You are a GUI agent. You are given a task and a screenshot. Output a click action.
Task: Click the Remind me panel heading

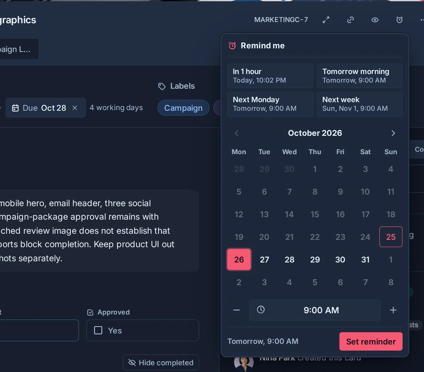[x=263, y=46]
